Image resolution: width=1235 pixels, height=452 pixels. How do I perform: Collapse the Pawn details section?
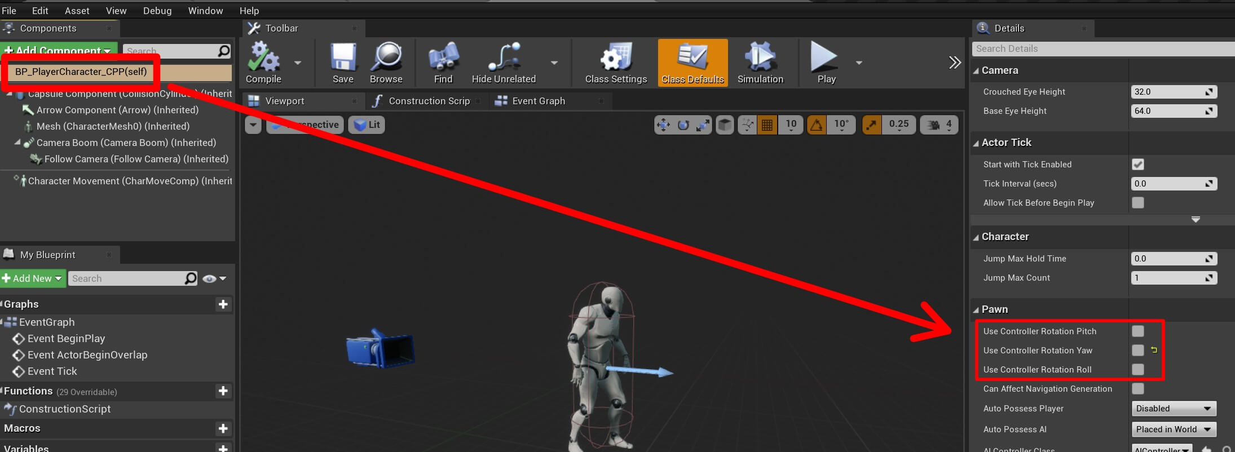[976, 310]
